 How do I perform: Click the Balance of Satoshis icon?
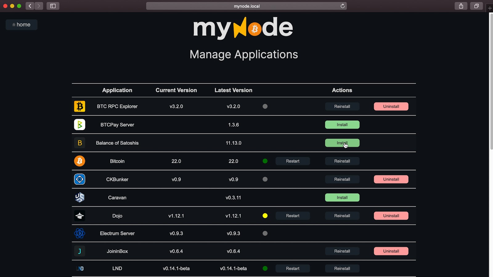tap(79, 143)
